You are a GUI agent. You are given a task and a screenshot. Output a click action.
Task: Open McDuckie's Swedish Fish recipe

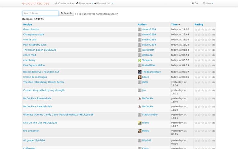[37, 106]
